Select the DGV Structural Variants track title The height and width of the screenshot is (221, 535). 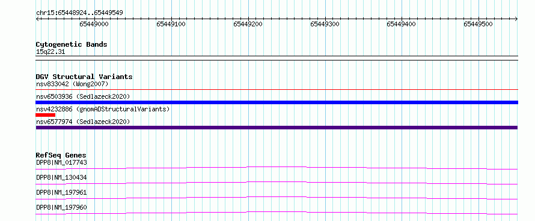click(x=84, y=77)
